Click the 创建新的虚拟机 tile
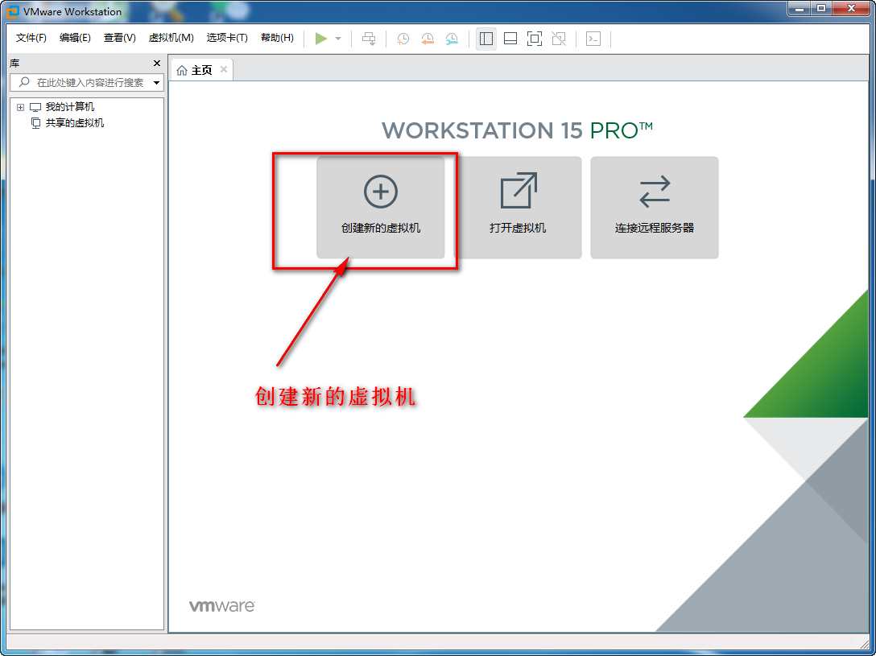Screen dimensions: 876x656 (381, 207)
